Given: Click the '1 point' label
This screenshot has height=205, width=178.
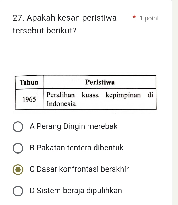Looking at the screenshot, I should [149, 18].
